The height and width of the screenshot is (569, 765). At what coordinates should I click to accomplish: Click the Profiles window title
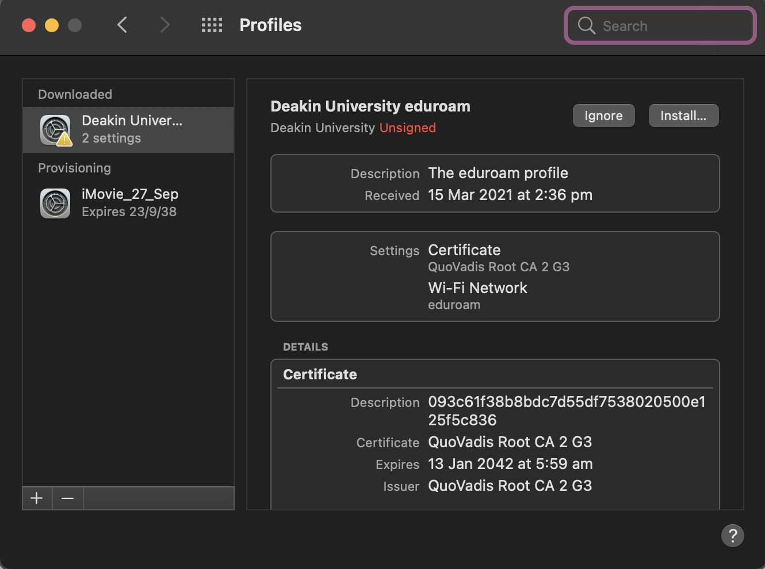[270, 25]
